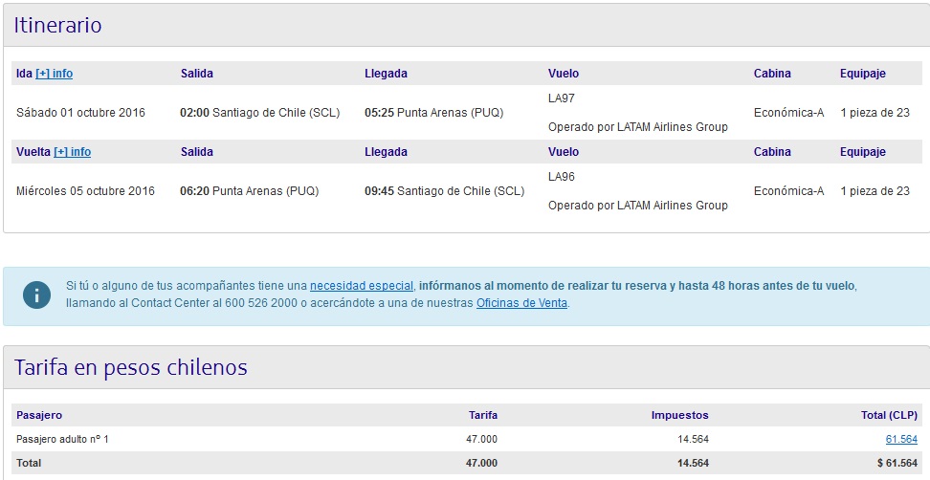930x480 pixels.
Task: Click the bold 47.000 in the Total row
Action: 481,463
